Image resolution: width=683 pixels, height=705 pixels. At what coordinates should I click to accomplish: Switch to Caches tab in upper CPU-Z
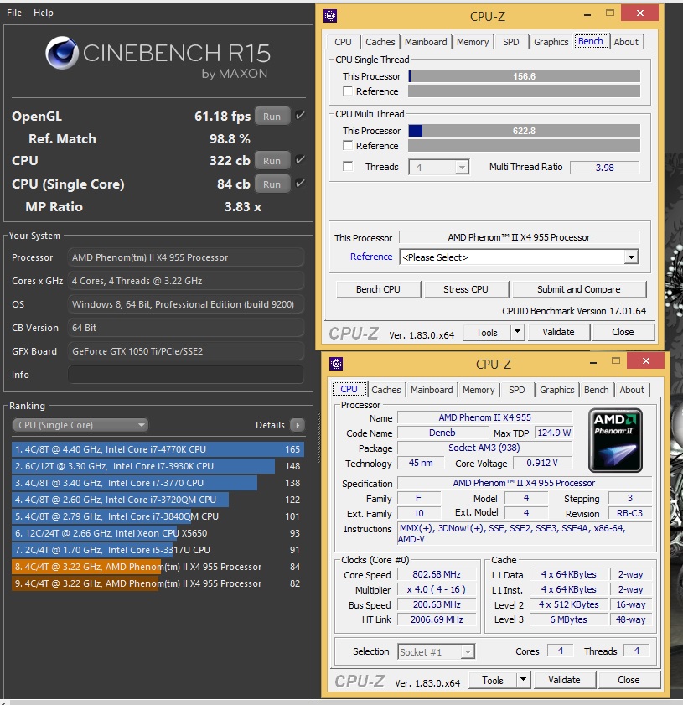[x=380, y=42]
